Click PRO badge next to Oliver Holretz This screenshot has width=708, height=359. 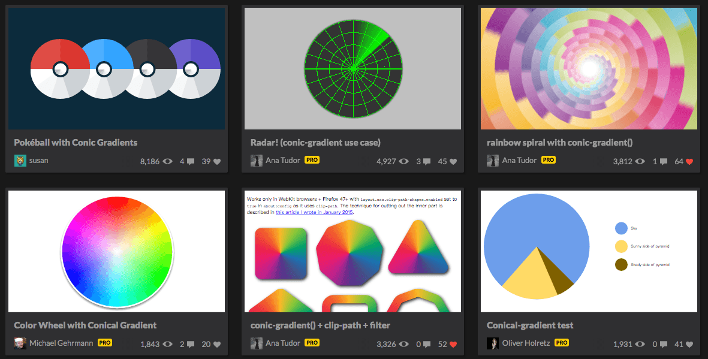562,343
